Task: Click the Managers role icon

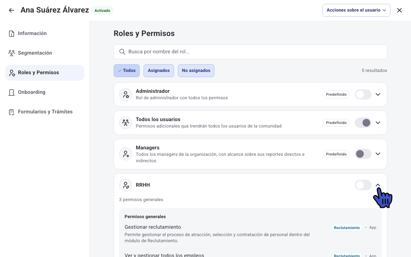Action: [x=126, y=154]
